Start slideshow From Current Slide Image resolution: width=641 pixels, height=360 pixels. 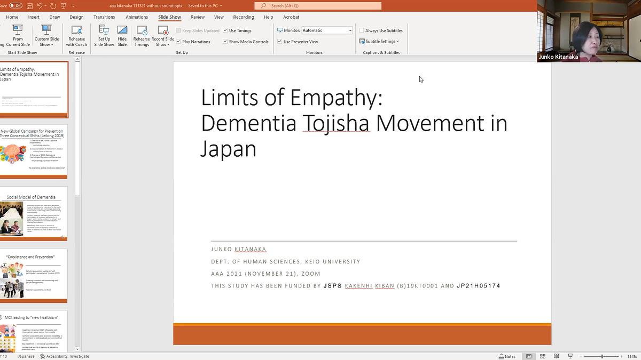[x=18, y=36]
